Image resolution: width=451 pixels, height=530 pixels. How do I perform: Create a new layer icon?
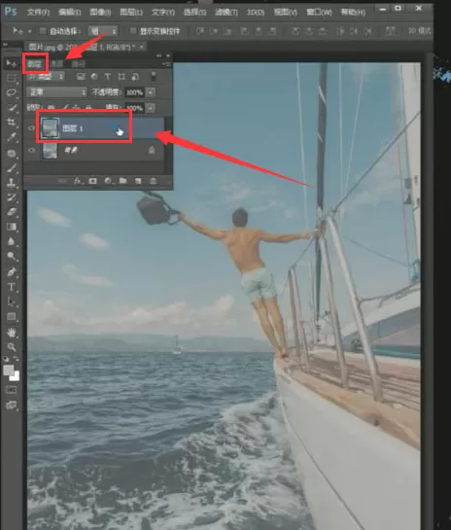point(138,181)
